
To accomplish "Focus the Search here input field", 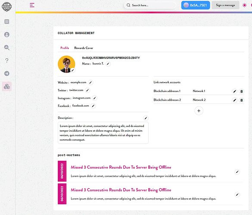I will [150, 5].
